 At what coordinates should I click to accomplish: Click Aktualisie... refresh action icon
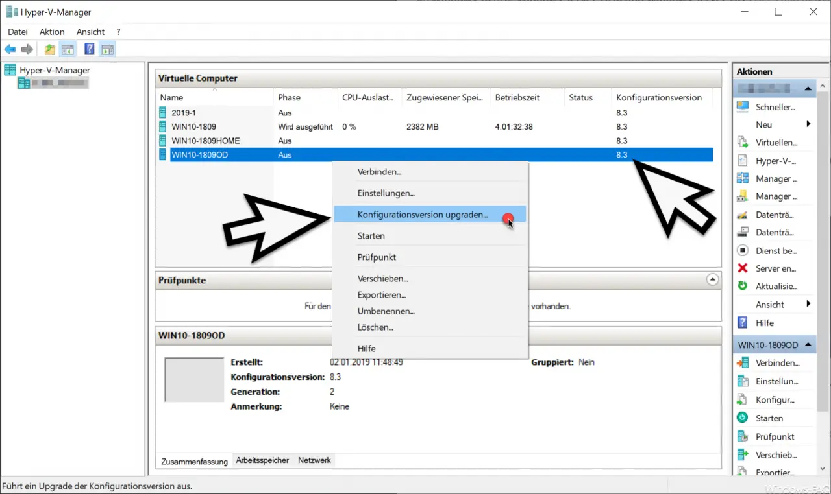(x=743, y=286)
